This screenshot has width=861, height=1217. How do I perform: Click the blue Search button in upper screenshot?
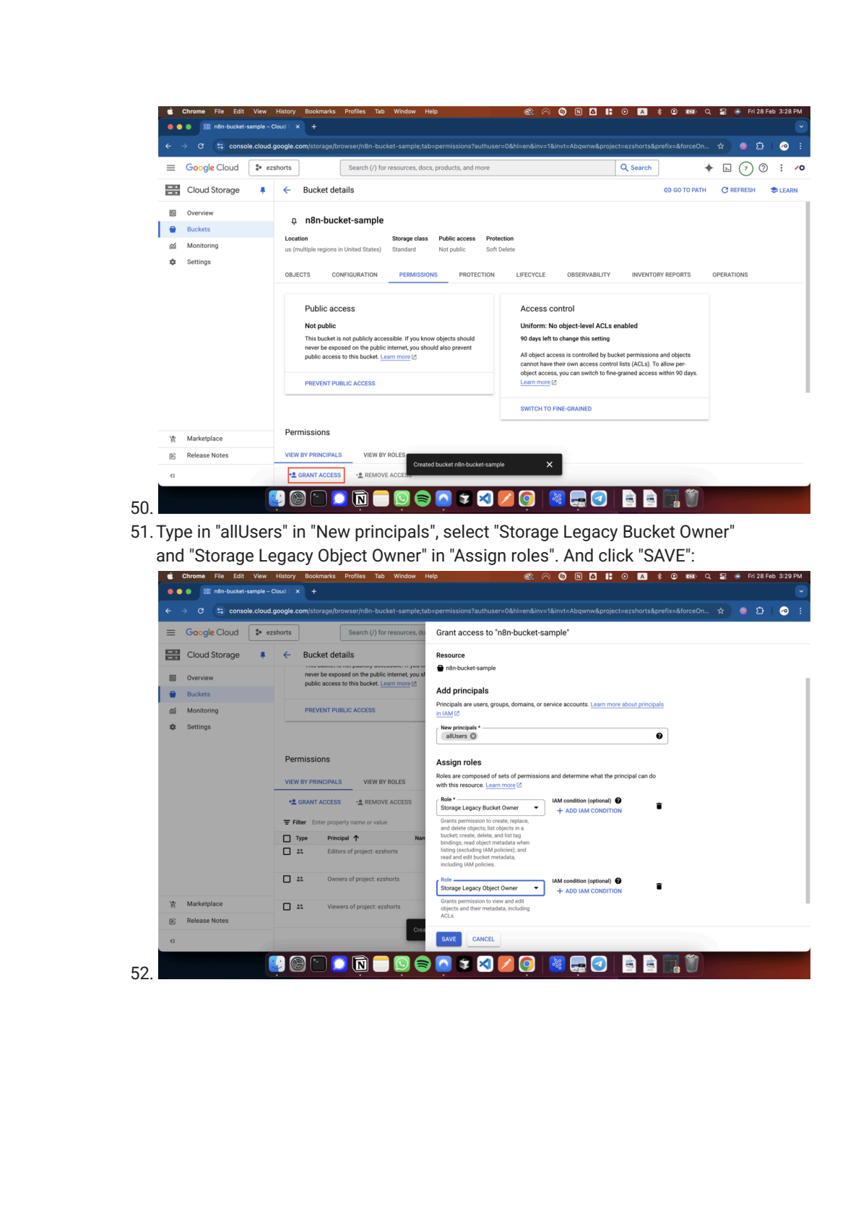636,168
